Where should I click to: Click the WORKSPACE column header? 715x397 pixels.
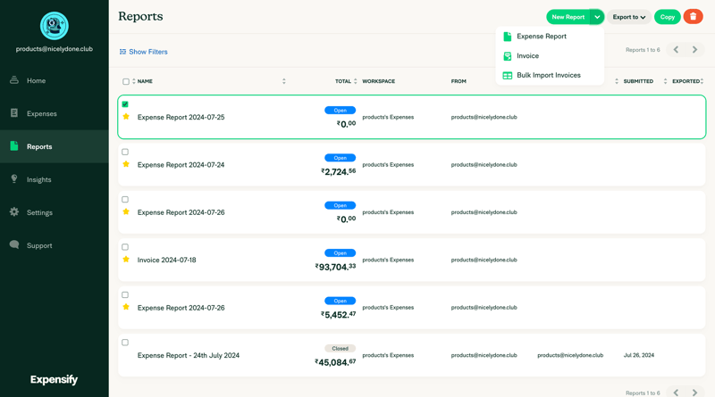click(378, 81)
